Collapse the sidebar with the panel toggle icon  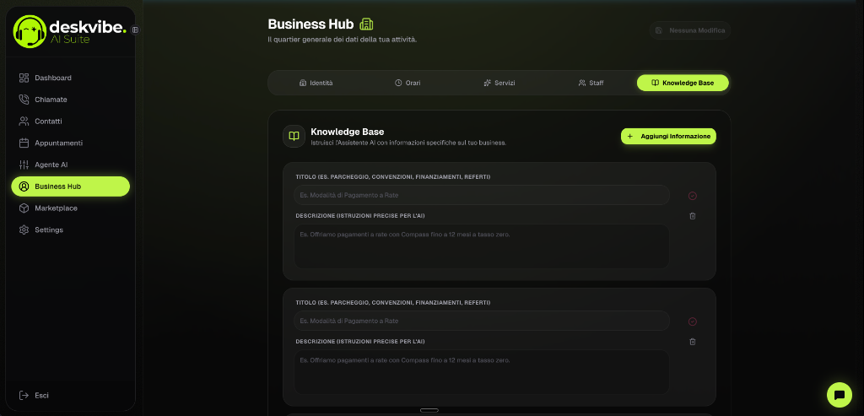click(135, 30)
